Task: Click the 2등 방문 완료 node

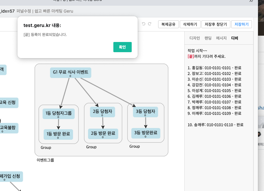Action: coord(103,134)
